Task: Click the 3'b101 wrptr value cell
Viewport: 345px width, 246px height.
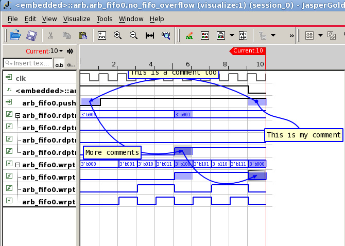Action: click(x=202, y=164)
